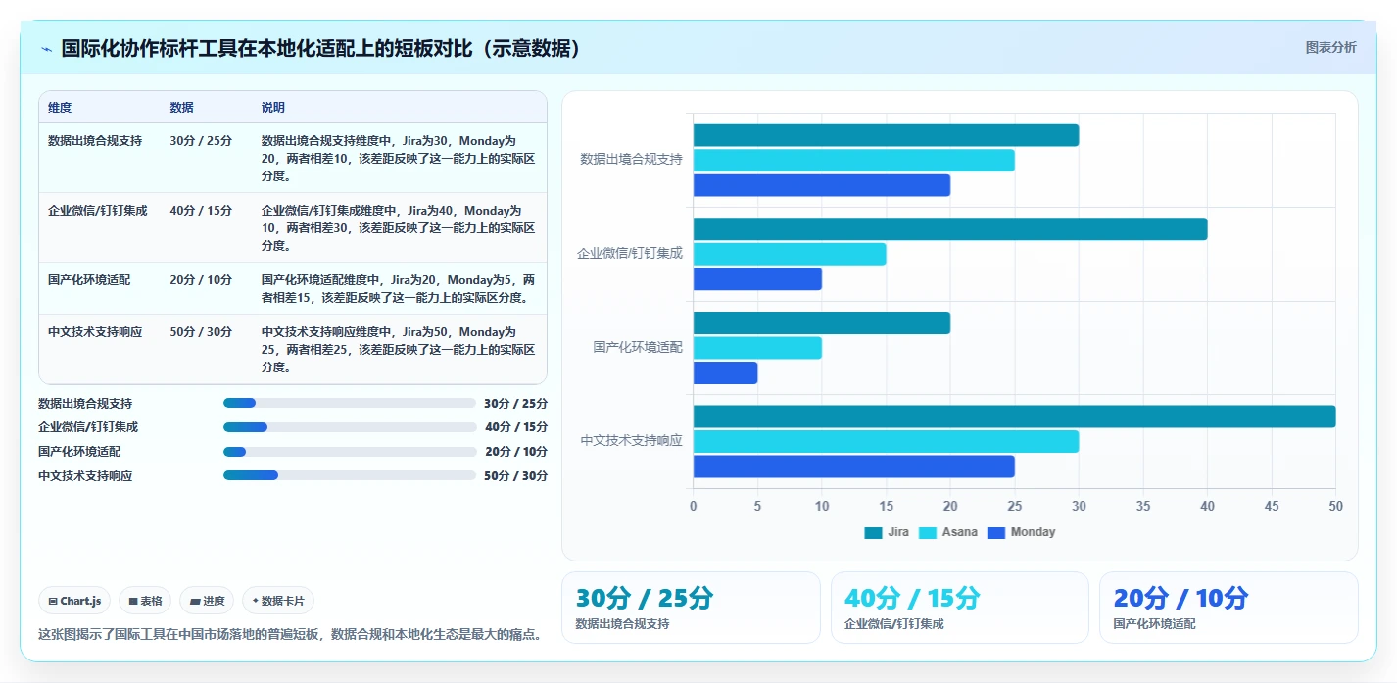Click the 30分 / 25分 value beside progress bar
This screenshot has height=683, width=1397.
[516, 404]
